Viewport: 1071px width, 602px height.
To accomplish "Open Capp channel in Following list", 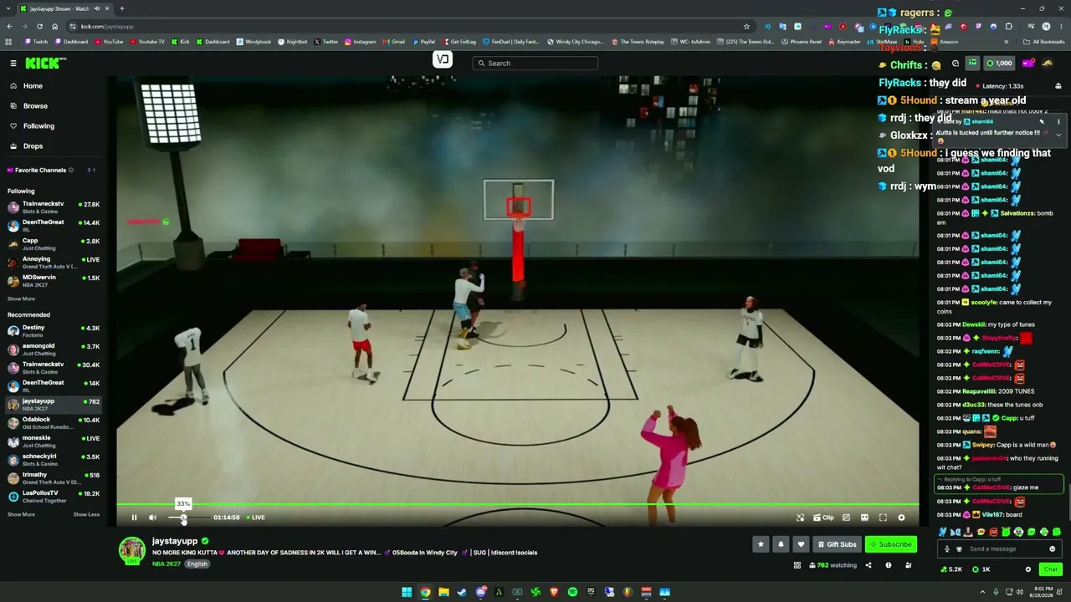I will (54, 244).
